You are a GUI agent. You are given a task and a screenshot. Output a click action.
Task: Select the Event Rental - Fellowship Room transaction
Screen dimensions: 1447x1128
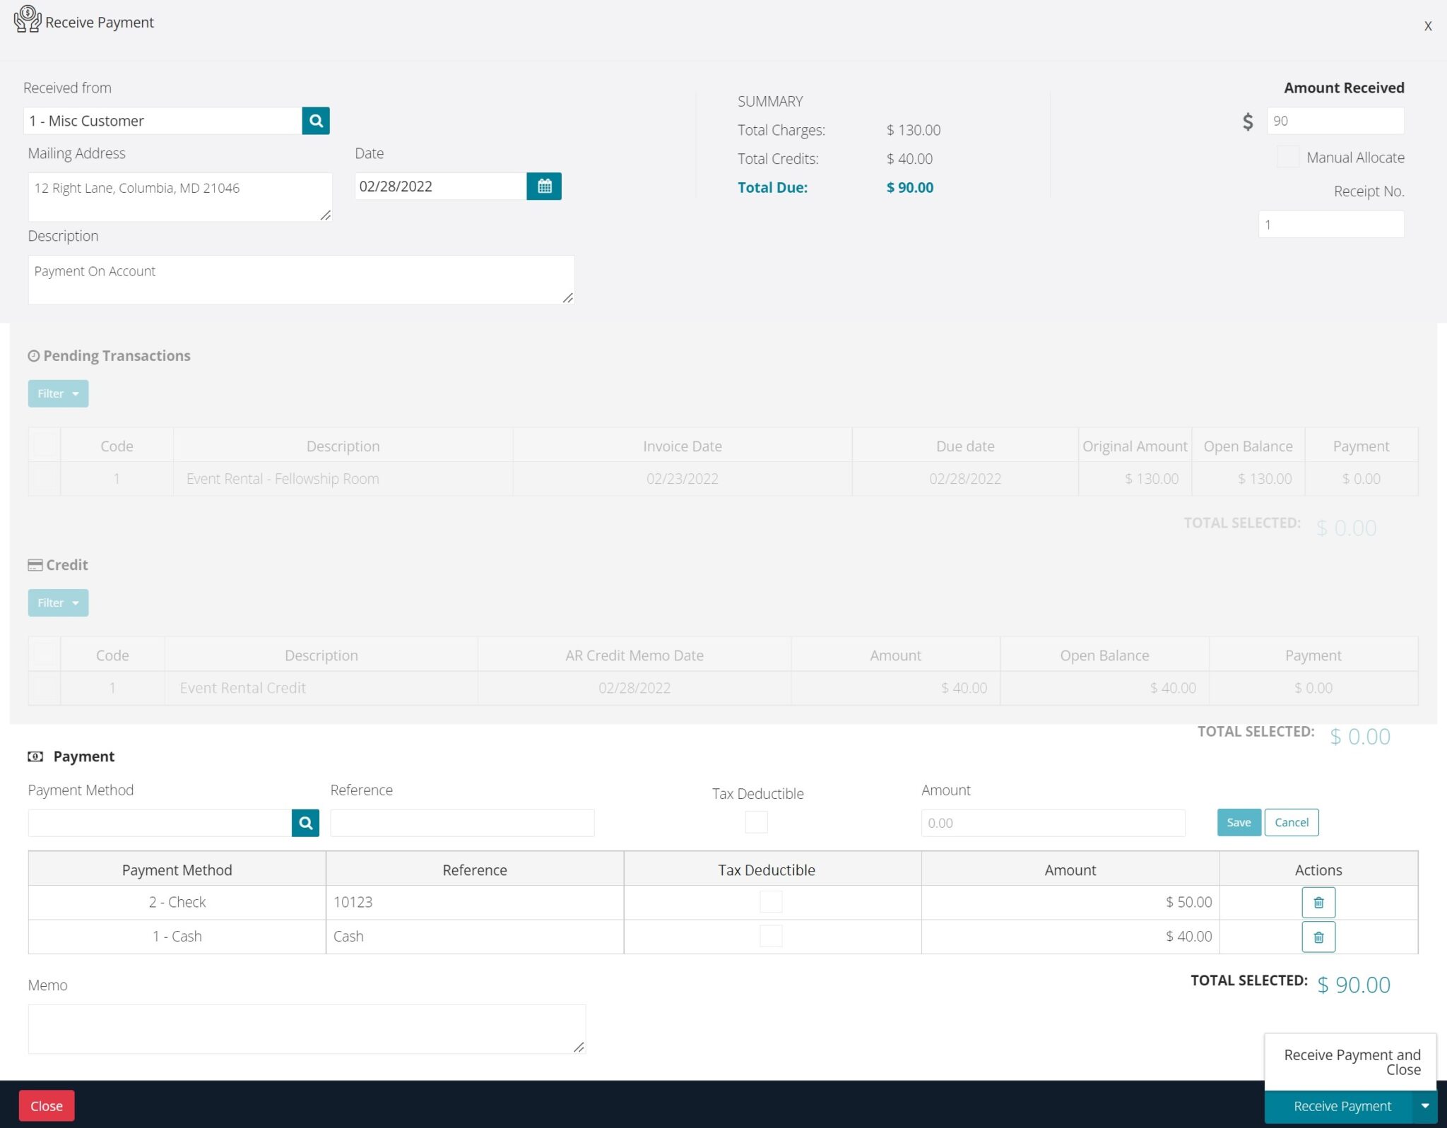[x=45, y=478]
